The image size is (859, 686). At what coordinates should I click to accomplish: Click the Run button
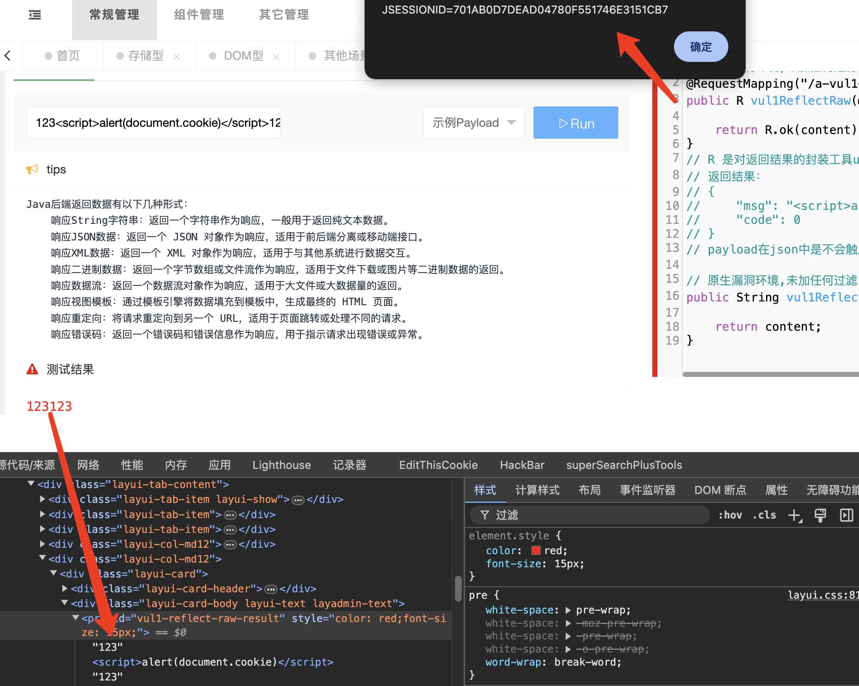tap(575, 123)
